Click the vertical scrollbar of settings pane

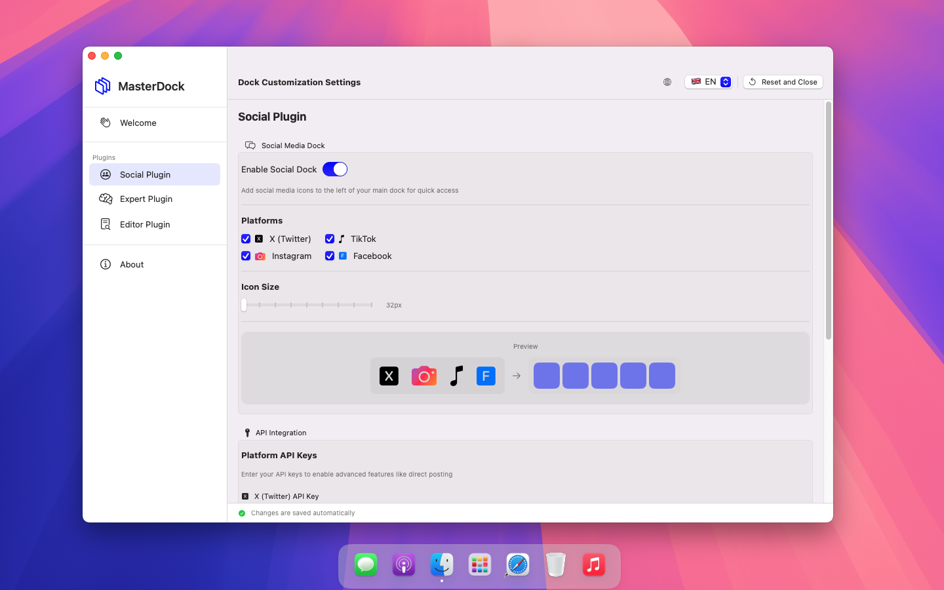[x=829, y=220]
